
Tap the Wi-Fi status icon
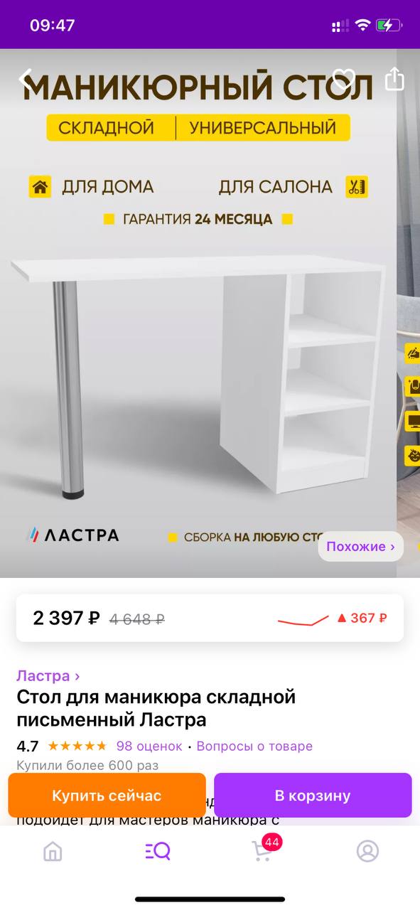tap(363, 26)
